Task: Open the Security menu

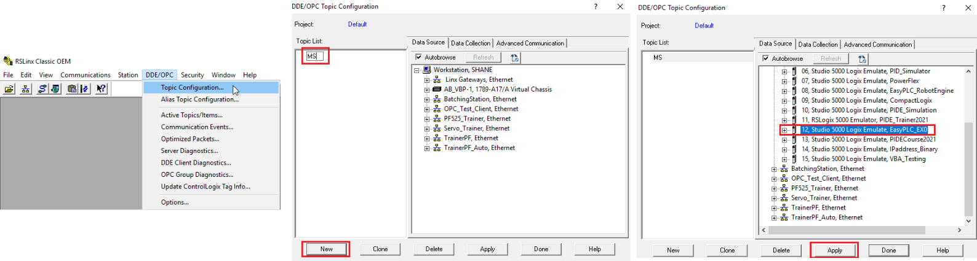Action: (193, 75)
